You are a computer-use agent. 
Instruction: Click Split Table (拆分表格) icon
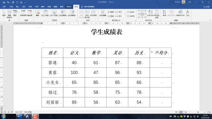pos(93,13)
